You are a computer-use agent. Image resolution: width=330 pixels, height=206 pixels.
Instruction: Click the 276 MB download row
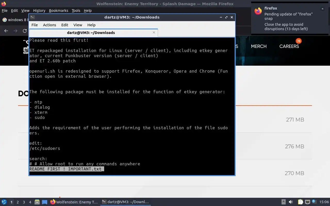tap(165, 146)
